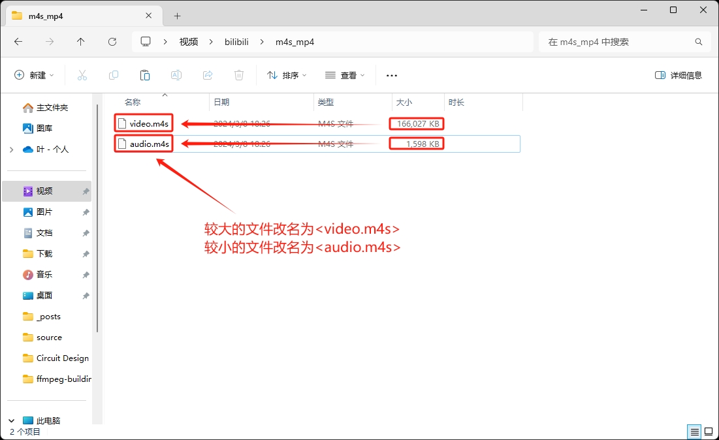Open the 排序 sort dropdown
719x440 pixels.
(x=287, y=75)
